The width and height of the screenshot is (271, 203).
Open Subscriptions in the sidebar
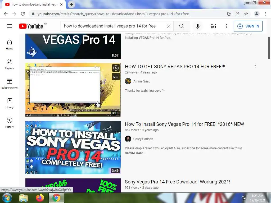tap(10, 84)
